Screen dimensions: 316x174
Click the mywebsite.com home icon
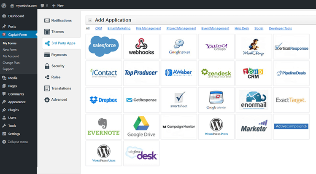pos(12,5)
